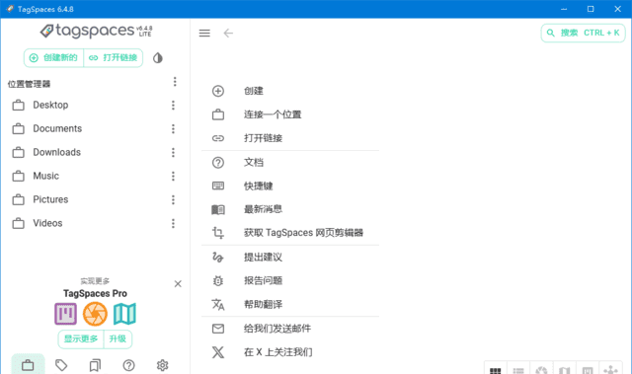The image size is (632, 374).
Task: Open the 位置管理器 three-dot menu
Action: (x=175, y=82)
